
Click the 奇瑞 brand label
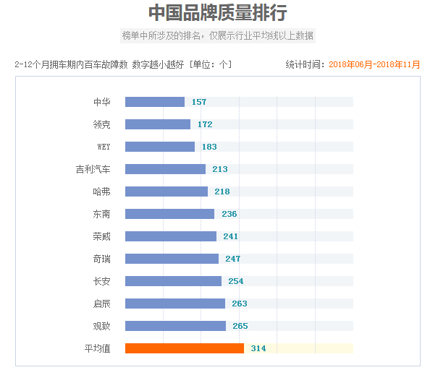[x=101, y=259]
